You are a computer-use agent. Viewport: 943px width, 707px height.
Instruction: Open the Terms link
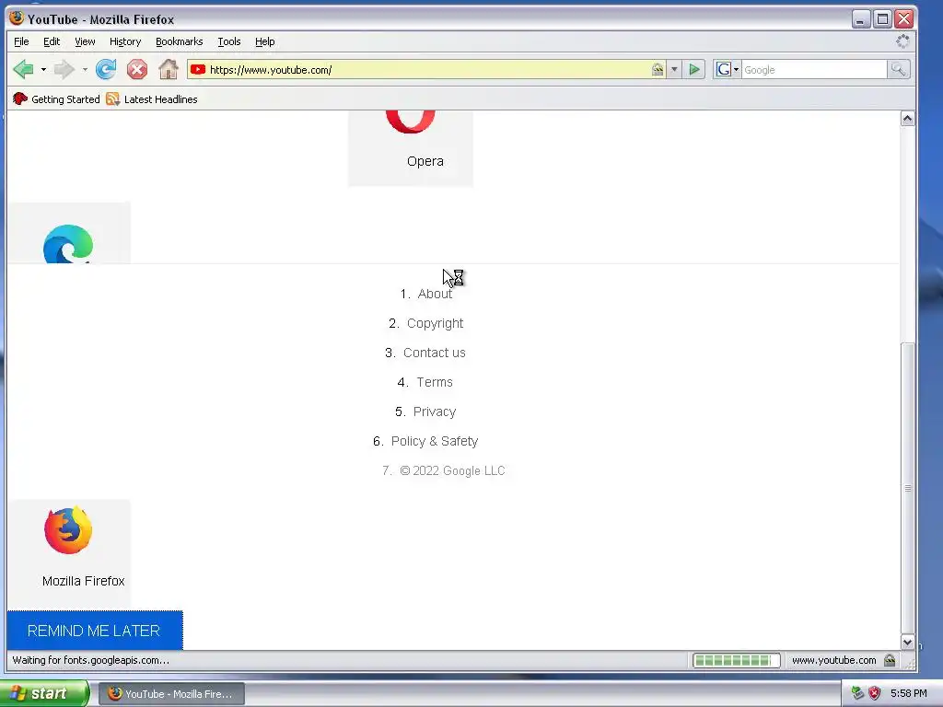pyautogui.click(x=435, y=382)
